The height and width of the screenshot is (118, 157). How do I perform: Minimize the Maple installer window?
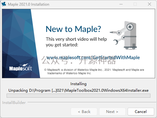[x=121, y=4]
